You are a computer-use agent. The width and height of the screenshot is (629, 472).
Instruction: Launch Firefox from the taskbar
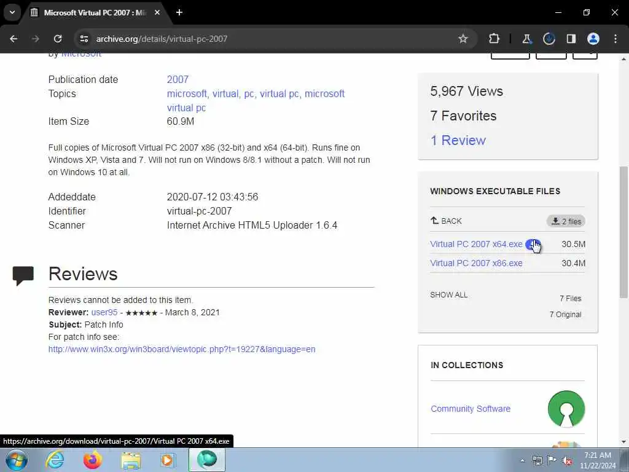[x=93, y=460]
